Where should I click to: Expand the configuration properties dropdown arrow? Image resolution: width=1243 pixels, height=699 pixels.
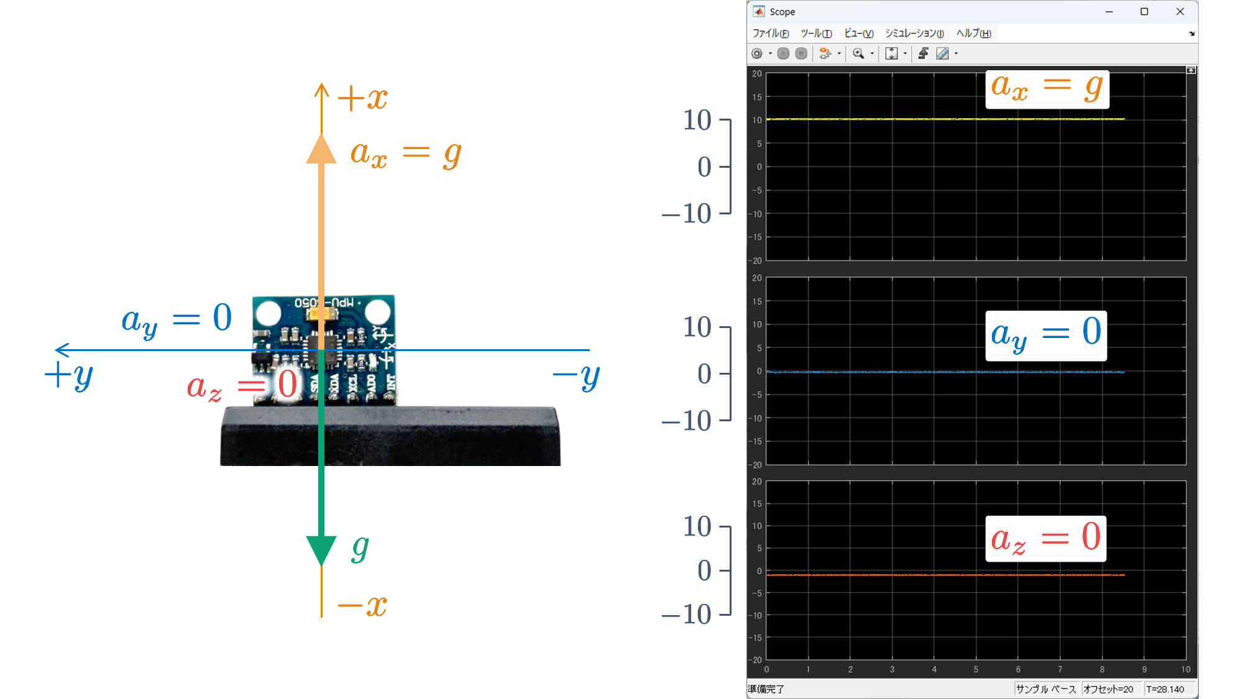[770, 53]
